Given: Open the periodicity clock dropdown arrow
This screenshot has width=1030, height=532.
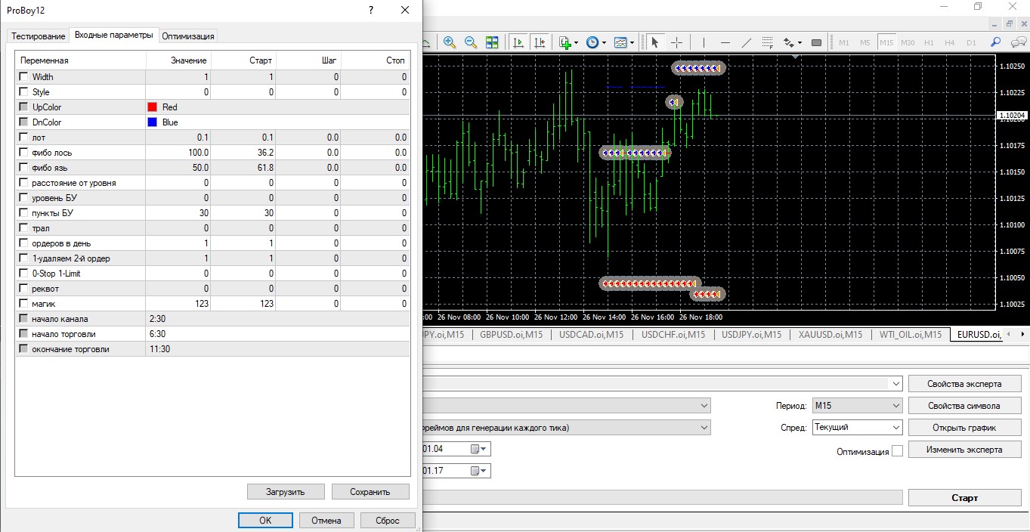Looking at the screenshot, I should point(605,43).
